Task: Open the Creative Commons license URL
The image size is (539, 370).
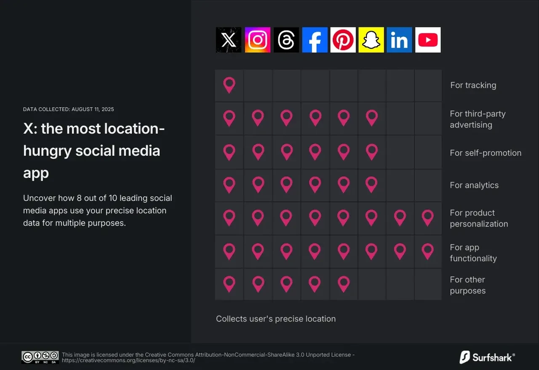Action: coord(128,360)
